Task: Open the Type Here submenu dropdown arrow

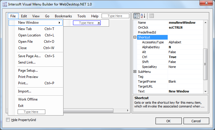Action: (99, 23)
